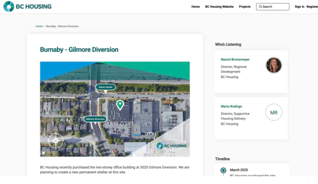This screenshot has width=318, height=184.
Task: Open the BC Housing Website menu item
Action: point(219,7)
